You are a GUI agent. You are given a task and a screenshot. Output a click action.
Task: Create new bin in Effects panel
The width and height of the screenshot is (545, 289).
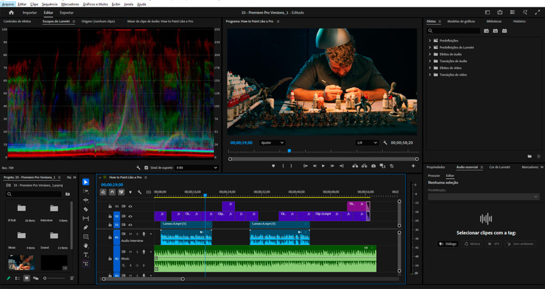click(530, 156)
